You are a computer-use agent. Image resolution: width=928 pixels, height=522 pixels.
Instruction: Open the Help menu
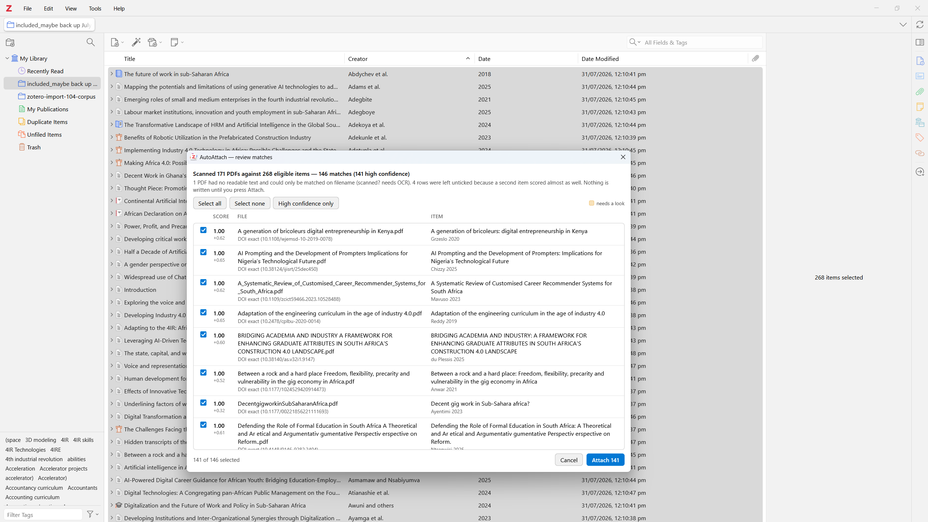point(119,8)
